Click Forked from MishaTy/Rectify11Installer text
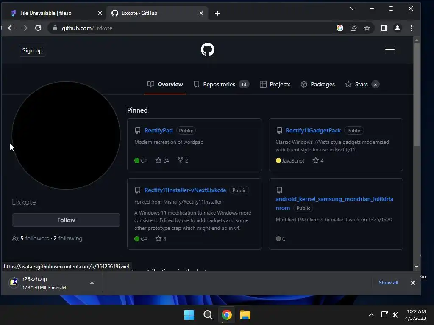434x325 pixels. (178, 202)
